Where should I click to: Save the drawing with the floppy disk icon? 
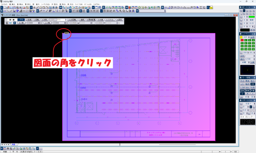tap(11, 7)
